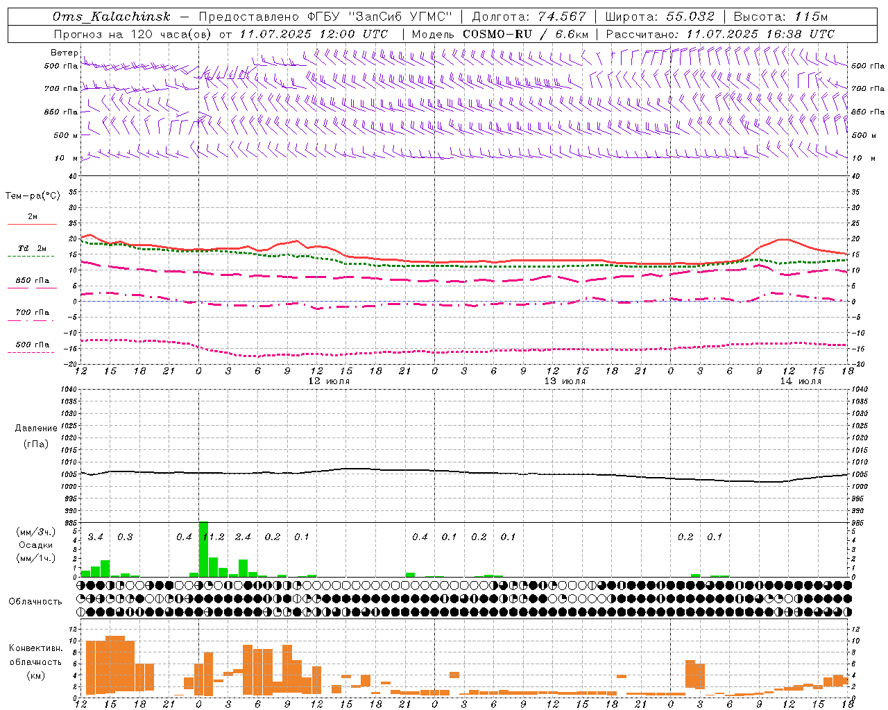The width and height of the screenshot is (888, 710).
Task: Click the 3.4 precipitation total
Action: coord(96,537)
